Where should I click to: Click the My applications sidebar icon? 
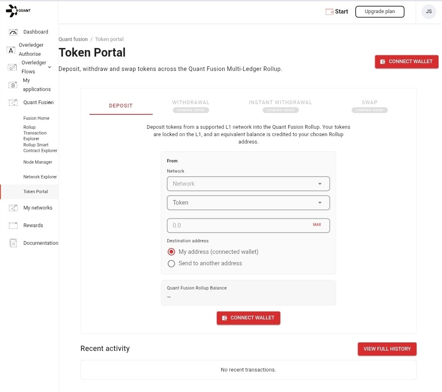coord(13,85)
